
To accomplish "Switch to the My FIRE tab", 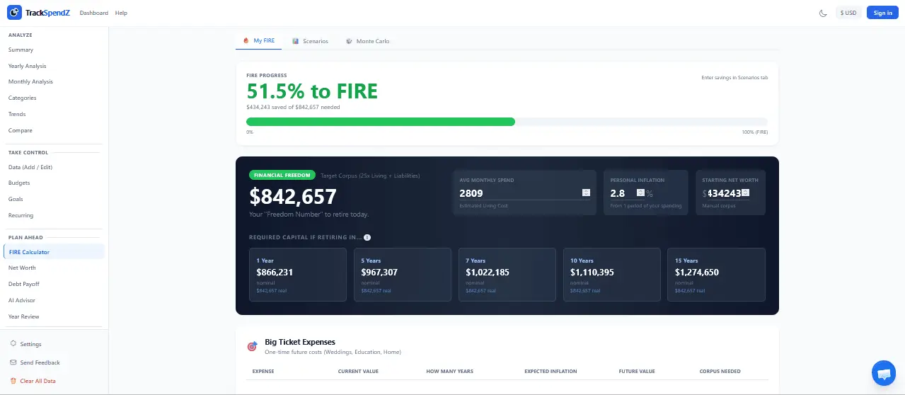I will [259, 41].
